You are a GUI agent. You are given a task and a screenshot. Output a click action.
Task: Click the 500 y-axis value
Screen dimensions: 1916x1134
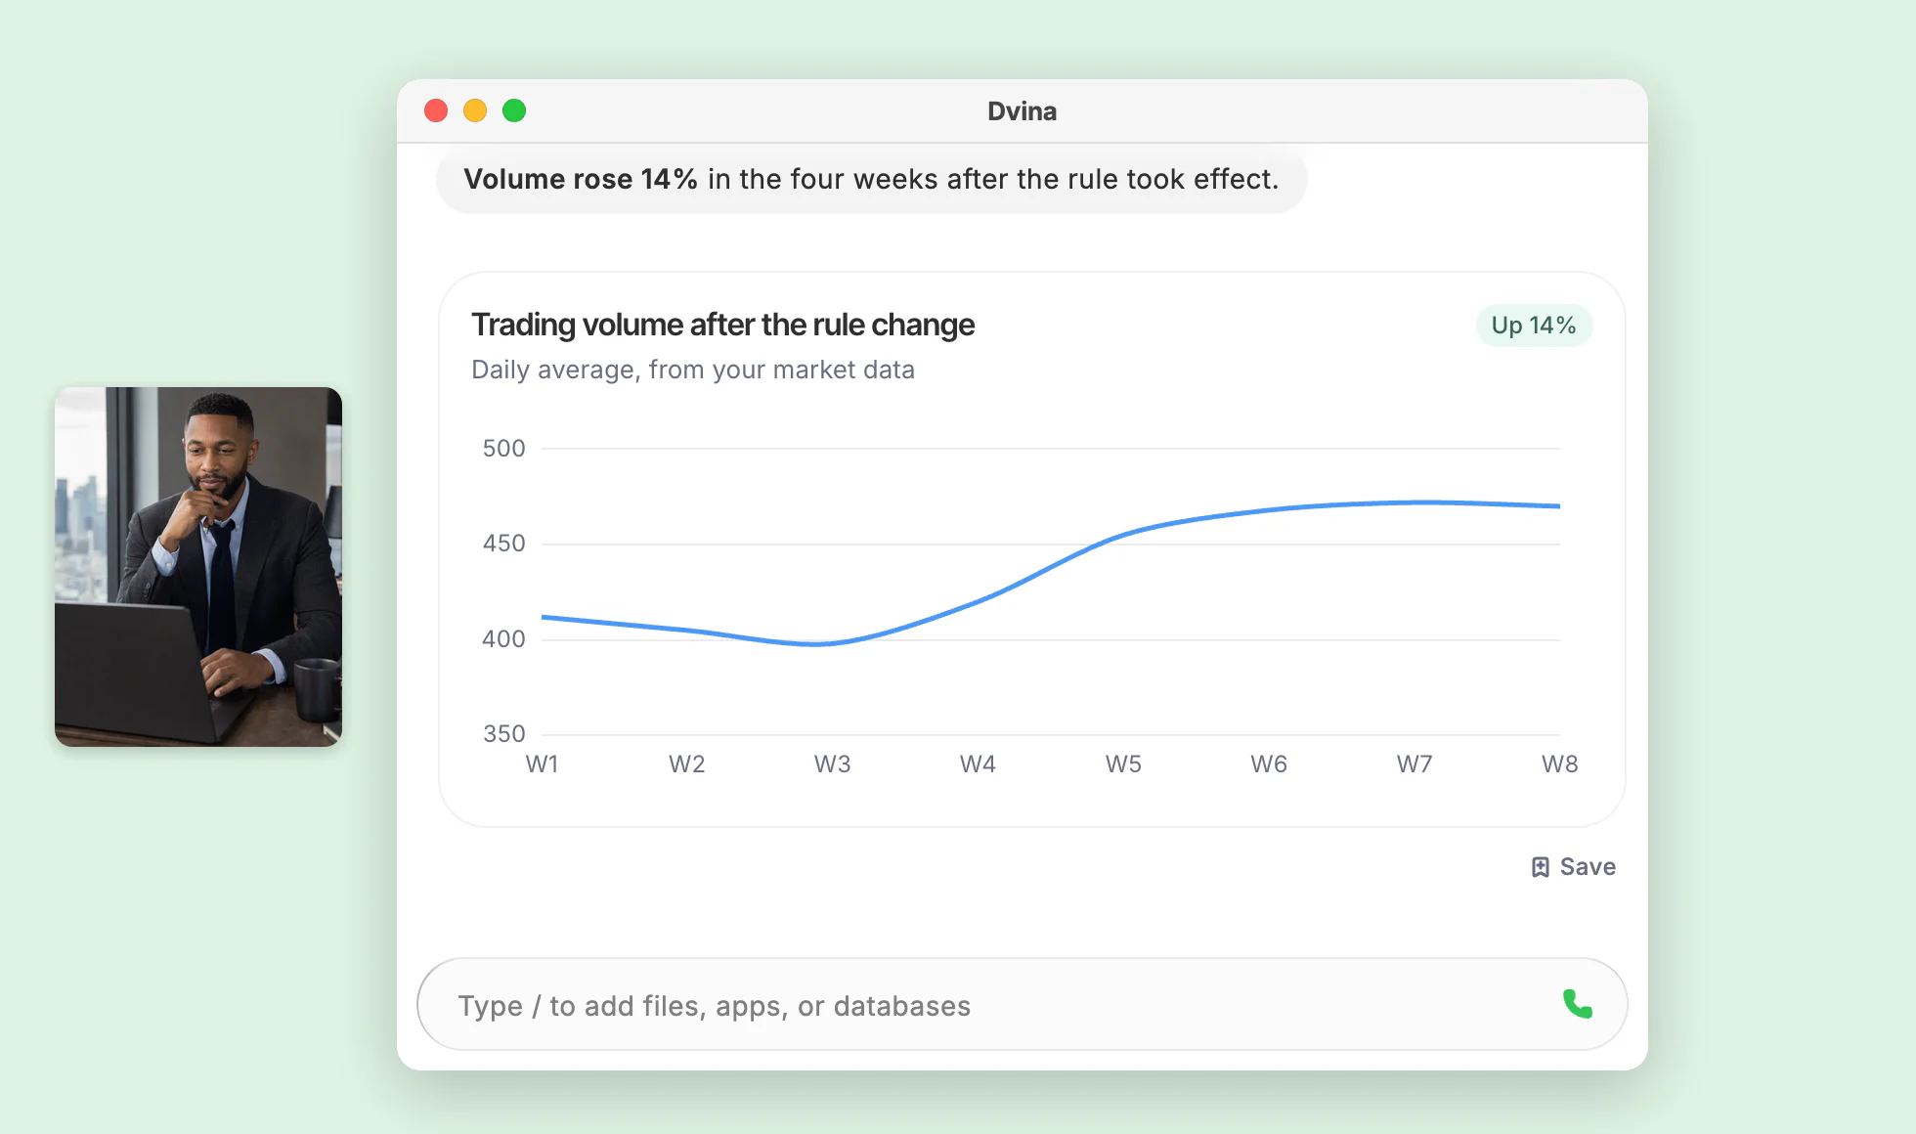pos(504,449)
